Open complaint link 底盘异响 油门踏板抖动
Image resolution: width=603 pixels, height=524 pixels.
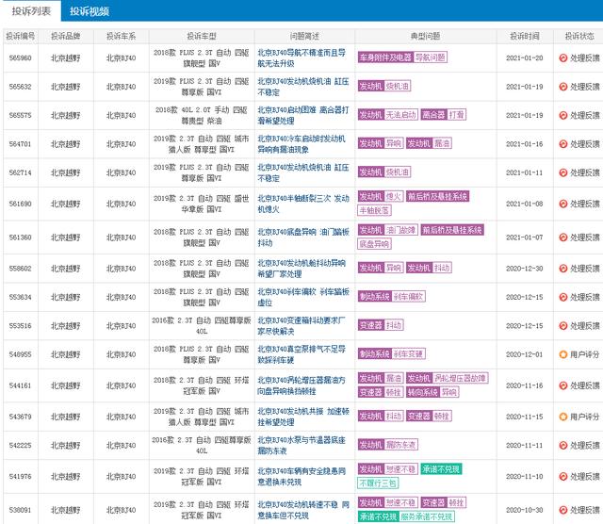tap(303, 237)
